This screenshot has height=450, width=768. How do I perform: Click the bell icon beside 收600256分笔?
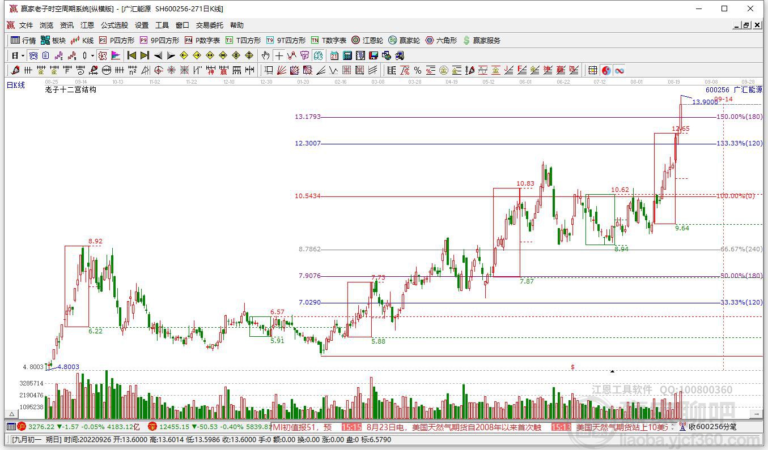[683, 426]
